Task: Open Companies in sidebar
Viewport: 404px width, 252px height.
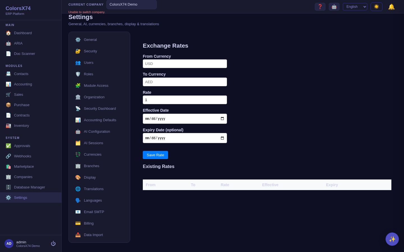Action: pos(31,177)
